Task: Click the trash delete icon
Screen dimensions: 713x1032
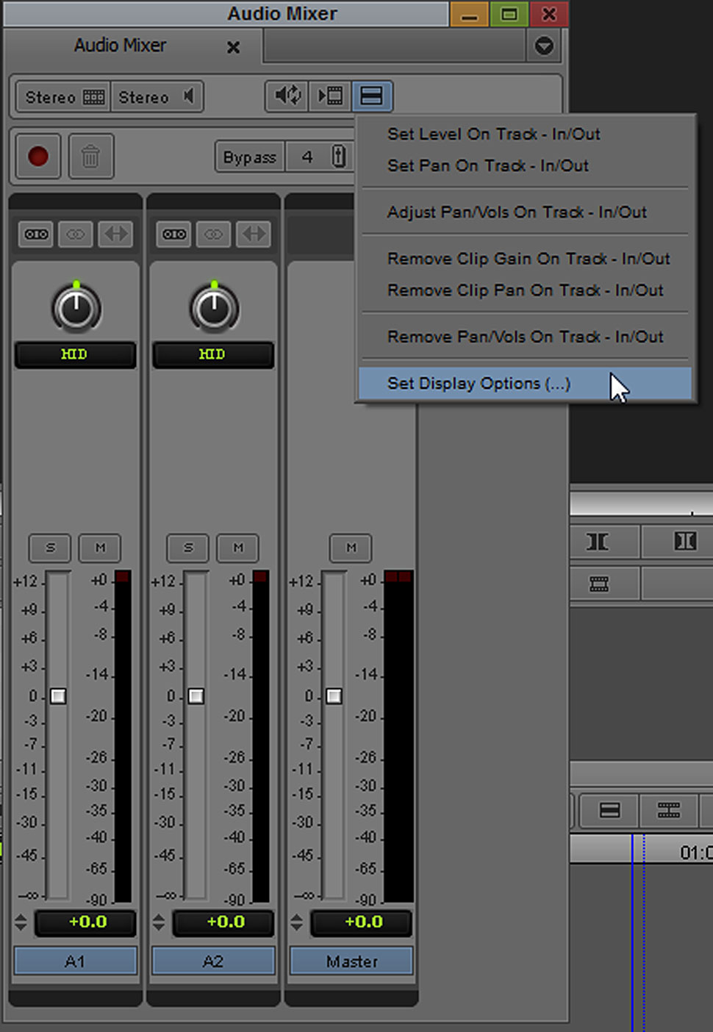Action: coord(91,157)
